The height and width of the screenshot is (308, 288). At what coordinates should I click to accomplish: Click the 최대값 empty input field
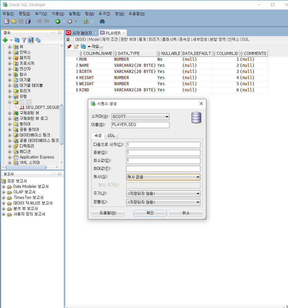tap(163, 169)
